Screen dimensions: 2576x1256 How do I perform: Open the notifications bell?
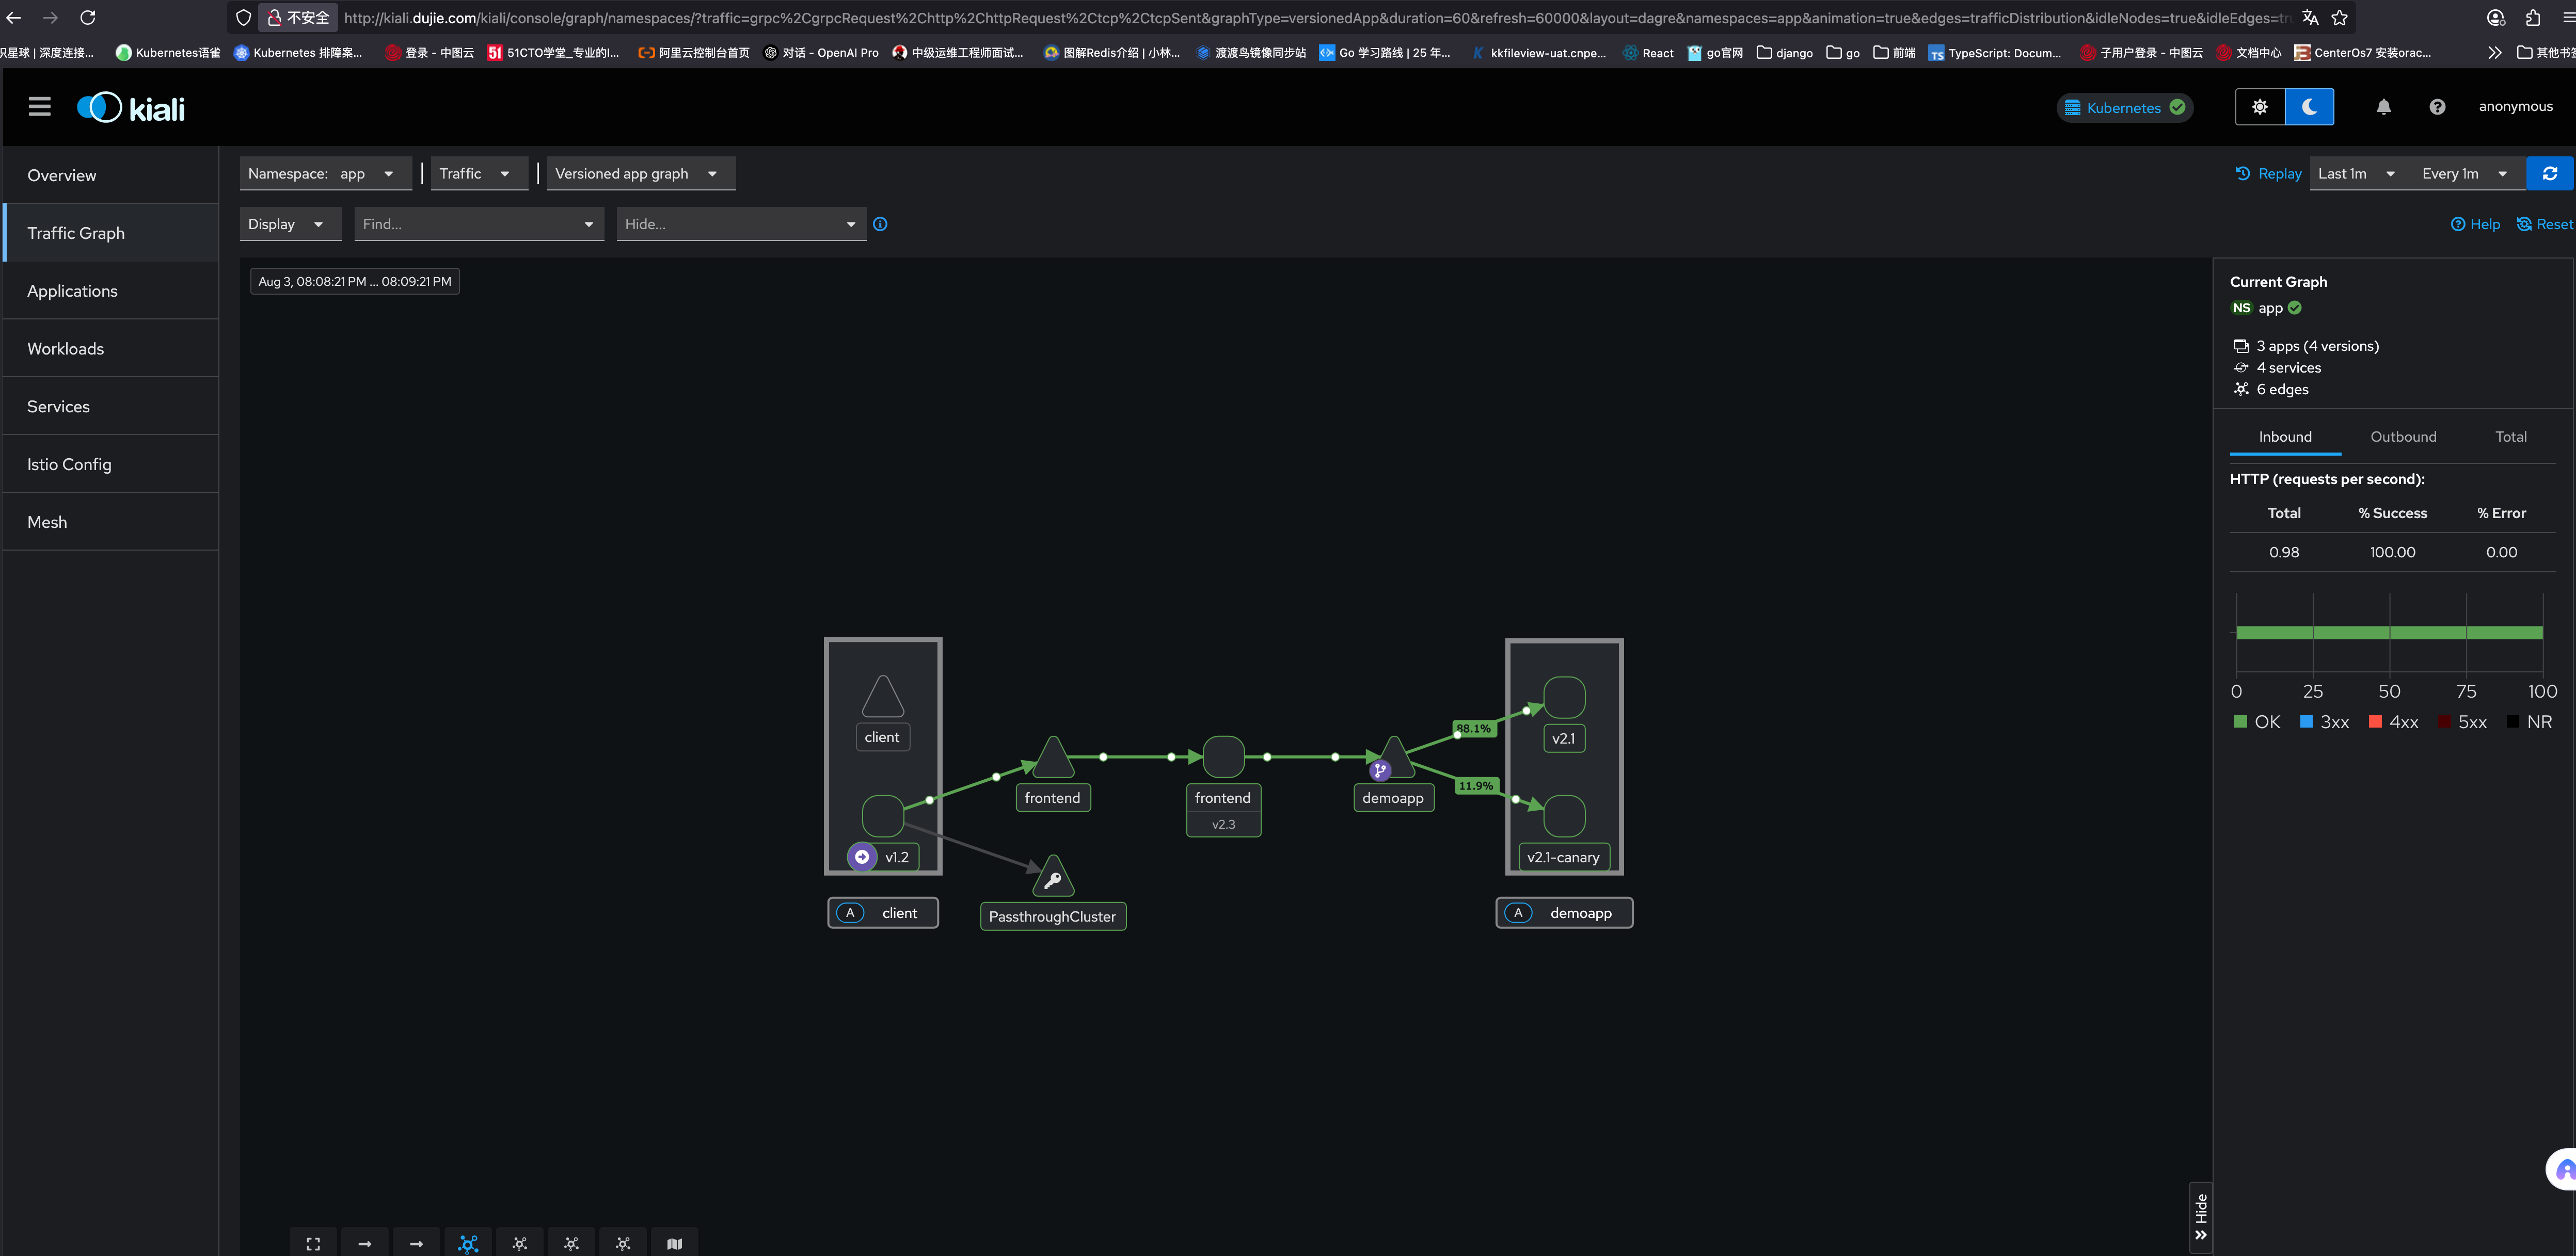point(2383,107)
